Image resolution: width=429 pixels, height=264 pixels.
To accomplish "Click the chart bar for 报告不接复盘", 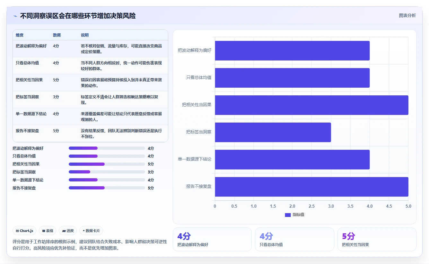I will (x=311, y=187).
